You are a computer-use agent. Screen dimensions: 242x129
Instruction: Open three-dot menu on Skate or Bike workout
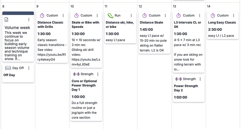[97, 16]
